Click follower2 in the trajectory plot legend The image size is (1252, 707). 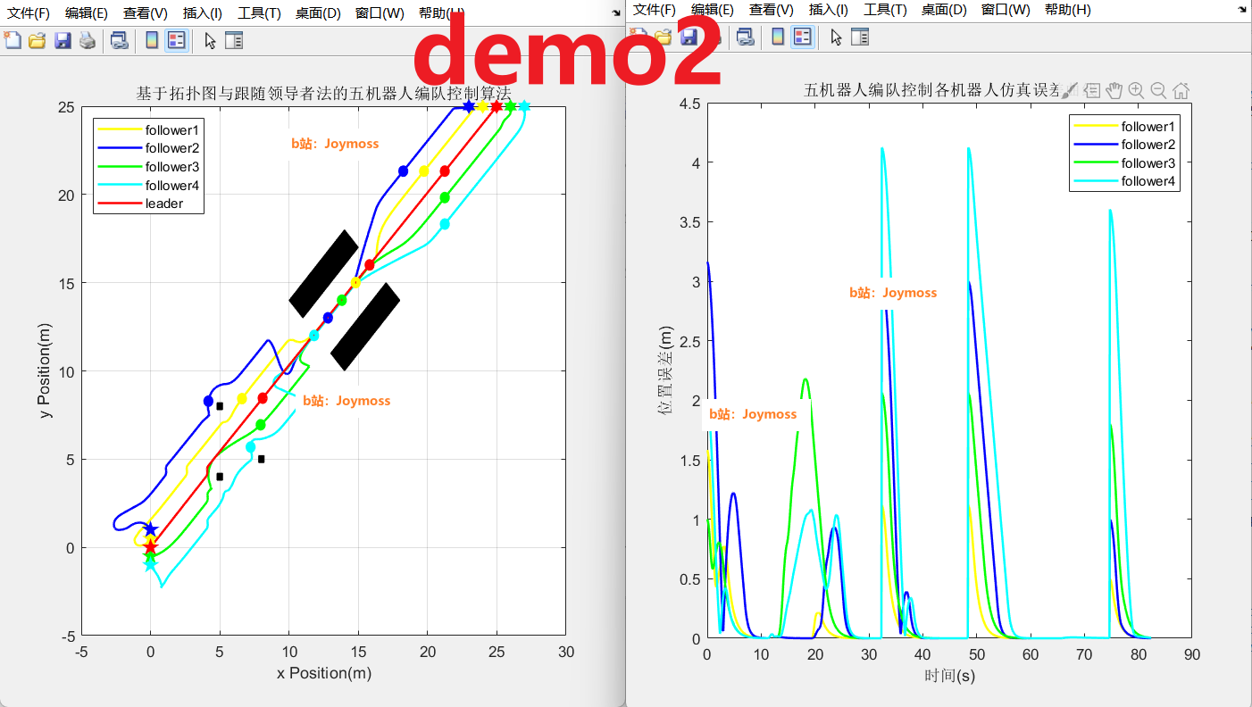[173, 148]
